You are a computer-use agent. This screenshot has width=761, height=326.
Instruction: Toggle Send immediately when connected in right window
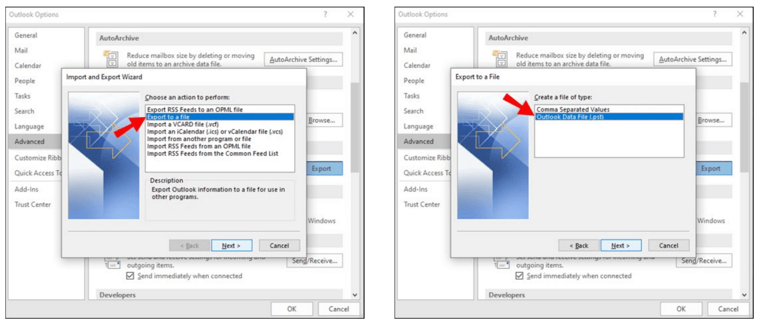pyautogui.click(x=520, y=276)
